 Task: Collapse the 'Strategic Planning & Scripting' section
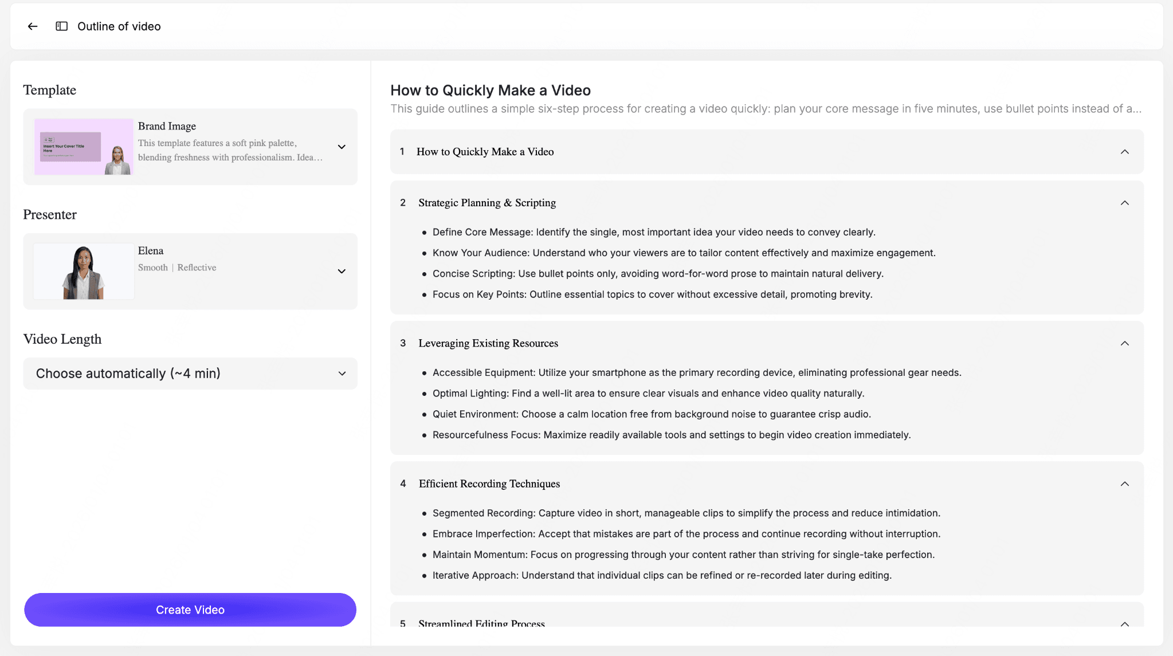[x=1124, y=203]
